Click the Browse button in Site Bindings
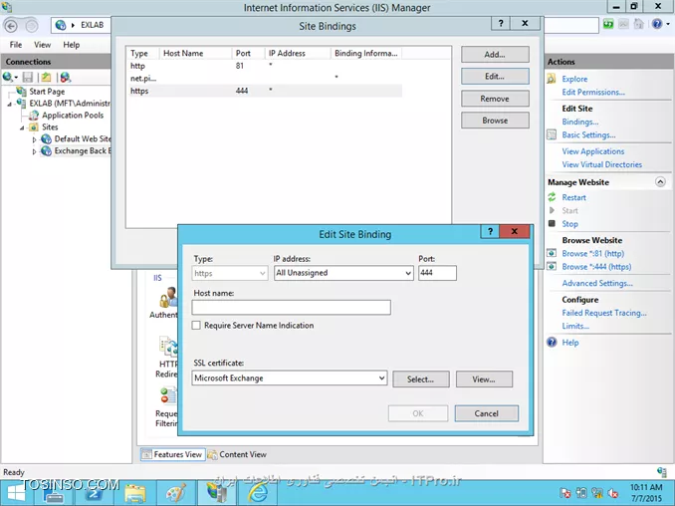 click(x=495, y=121)
